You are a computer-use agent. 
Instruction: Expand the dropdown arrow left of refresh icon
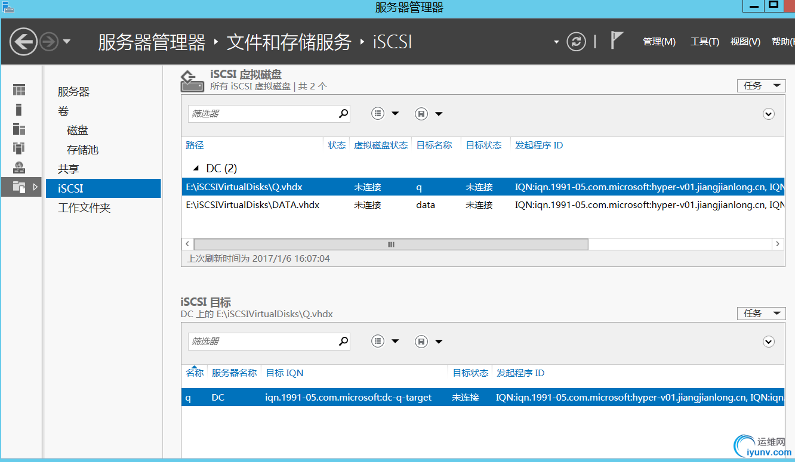point(556,42)
